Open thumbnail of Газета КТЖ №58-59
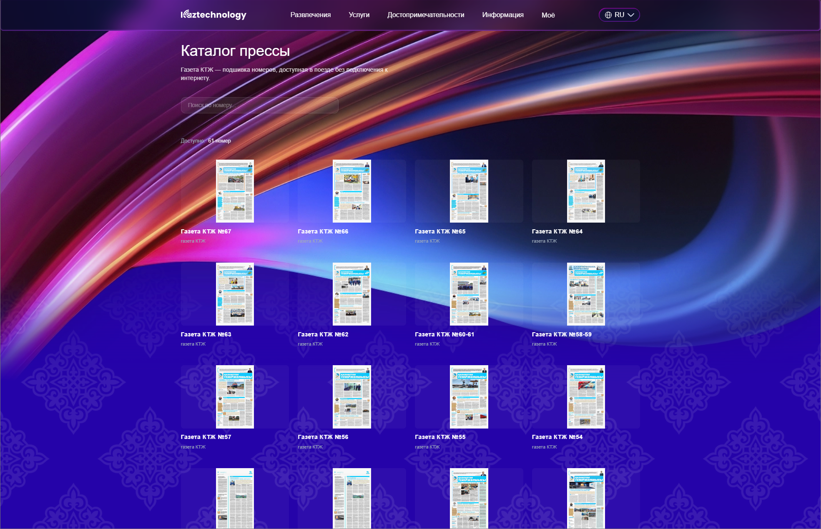821x529 pixels. click(586, 294)
